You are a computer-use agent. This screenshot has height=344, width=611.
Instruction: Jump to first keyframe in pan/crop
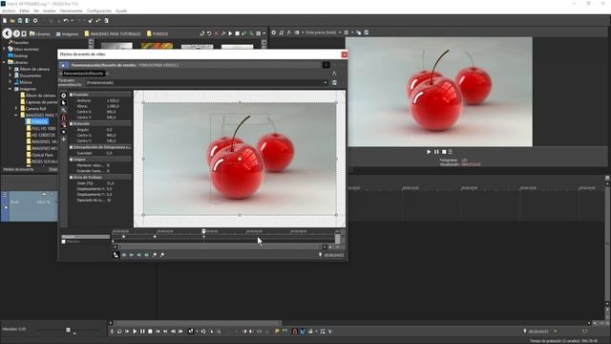pos(124,255)
